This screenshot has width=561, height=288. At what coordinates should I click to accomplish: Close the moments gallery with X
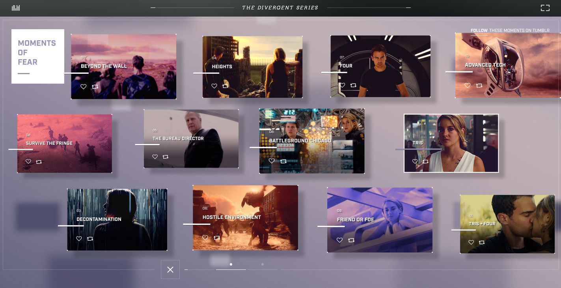tap(170, 269)
